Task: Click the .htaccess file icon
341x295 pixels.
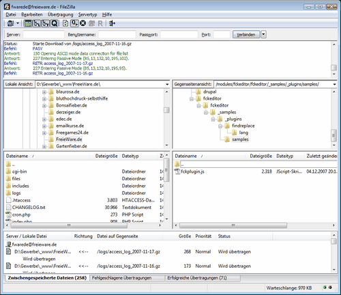Action: pyautogui.click(x=8, y=200)
